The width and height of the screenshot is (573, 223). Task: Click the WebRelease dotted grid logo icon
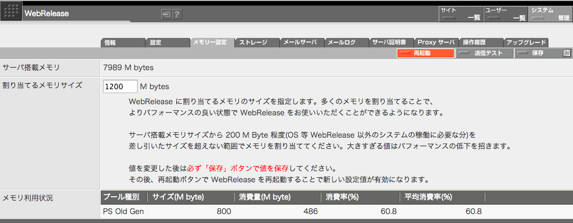tap(11, 12)
